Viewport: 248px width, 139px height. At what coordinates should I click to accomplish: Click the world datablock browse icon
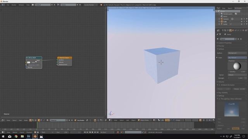pos(218,39)
